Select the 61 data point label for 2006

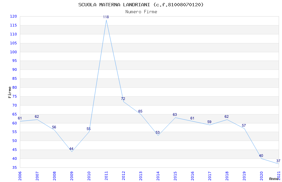tap(20, 118)
